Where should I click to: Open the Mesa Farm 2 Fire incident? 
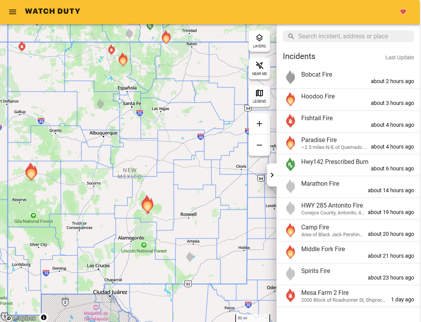pos(348,296)
